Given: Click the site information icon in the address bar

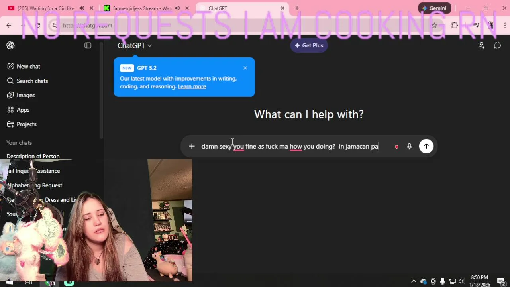Looking at the screenshot, I should 54,25.
